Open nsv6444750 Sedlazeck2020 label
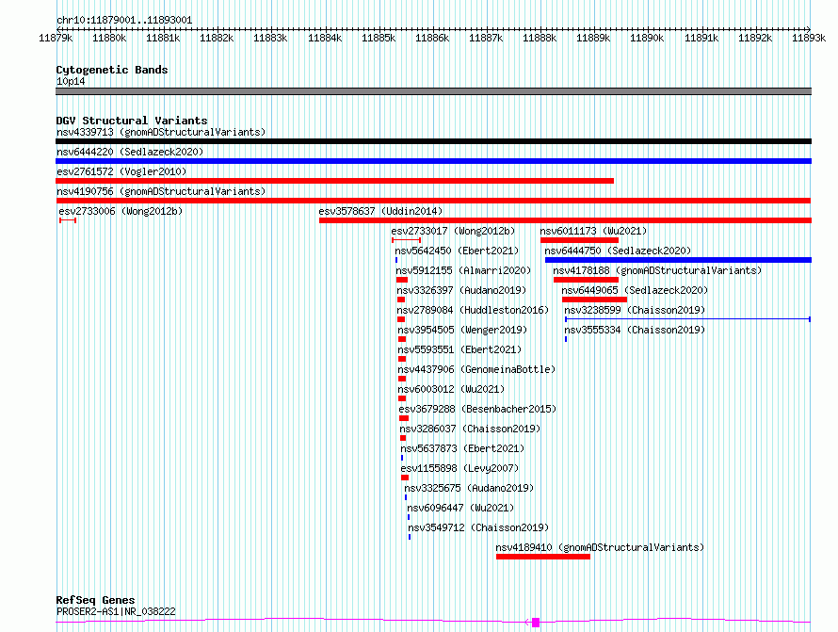 [618, 251]
